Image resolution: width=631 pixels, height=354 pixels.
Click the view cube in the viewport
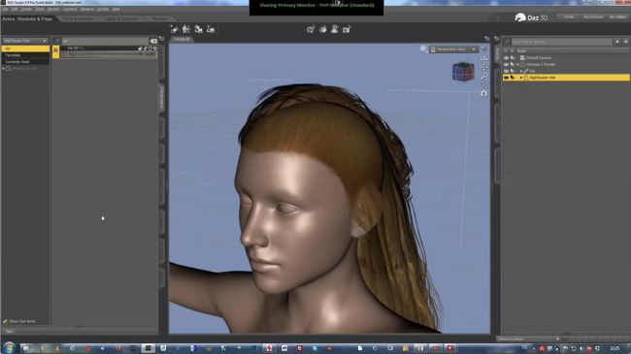click(463, 72)
